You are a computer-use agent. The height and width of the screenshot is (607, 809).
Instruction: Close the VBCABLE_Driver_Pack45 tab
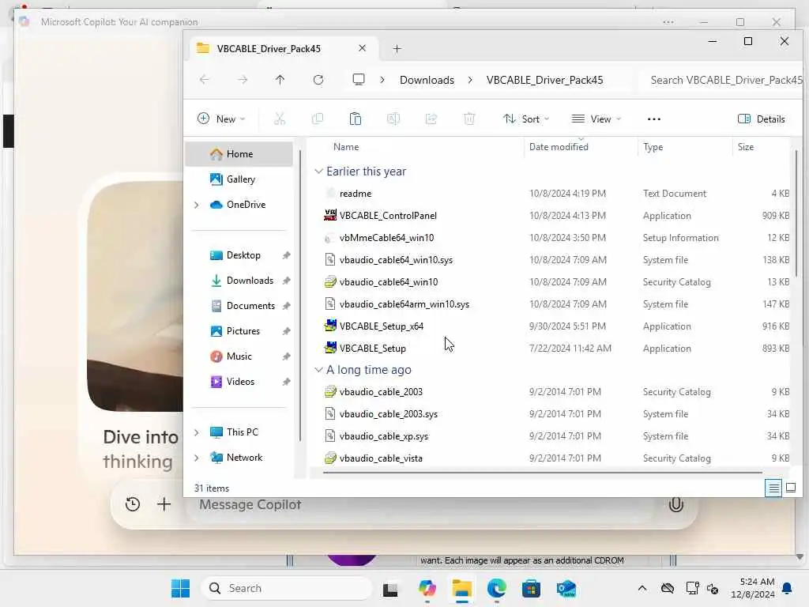click(x=362, y=48)
